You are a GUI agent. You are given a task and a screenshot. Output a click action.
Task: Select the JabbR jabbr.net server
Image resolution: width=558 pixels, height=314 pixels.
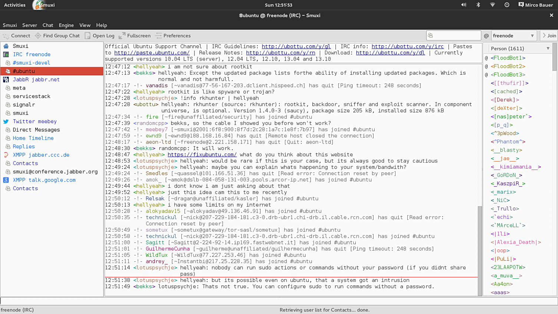point(36,79)
